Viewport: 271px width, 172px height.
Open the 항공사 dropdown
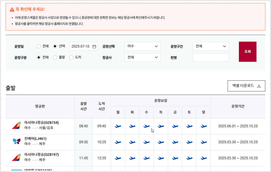coord(143,58)
